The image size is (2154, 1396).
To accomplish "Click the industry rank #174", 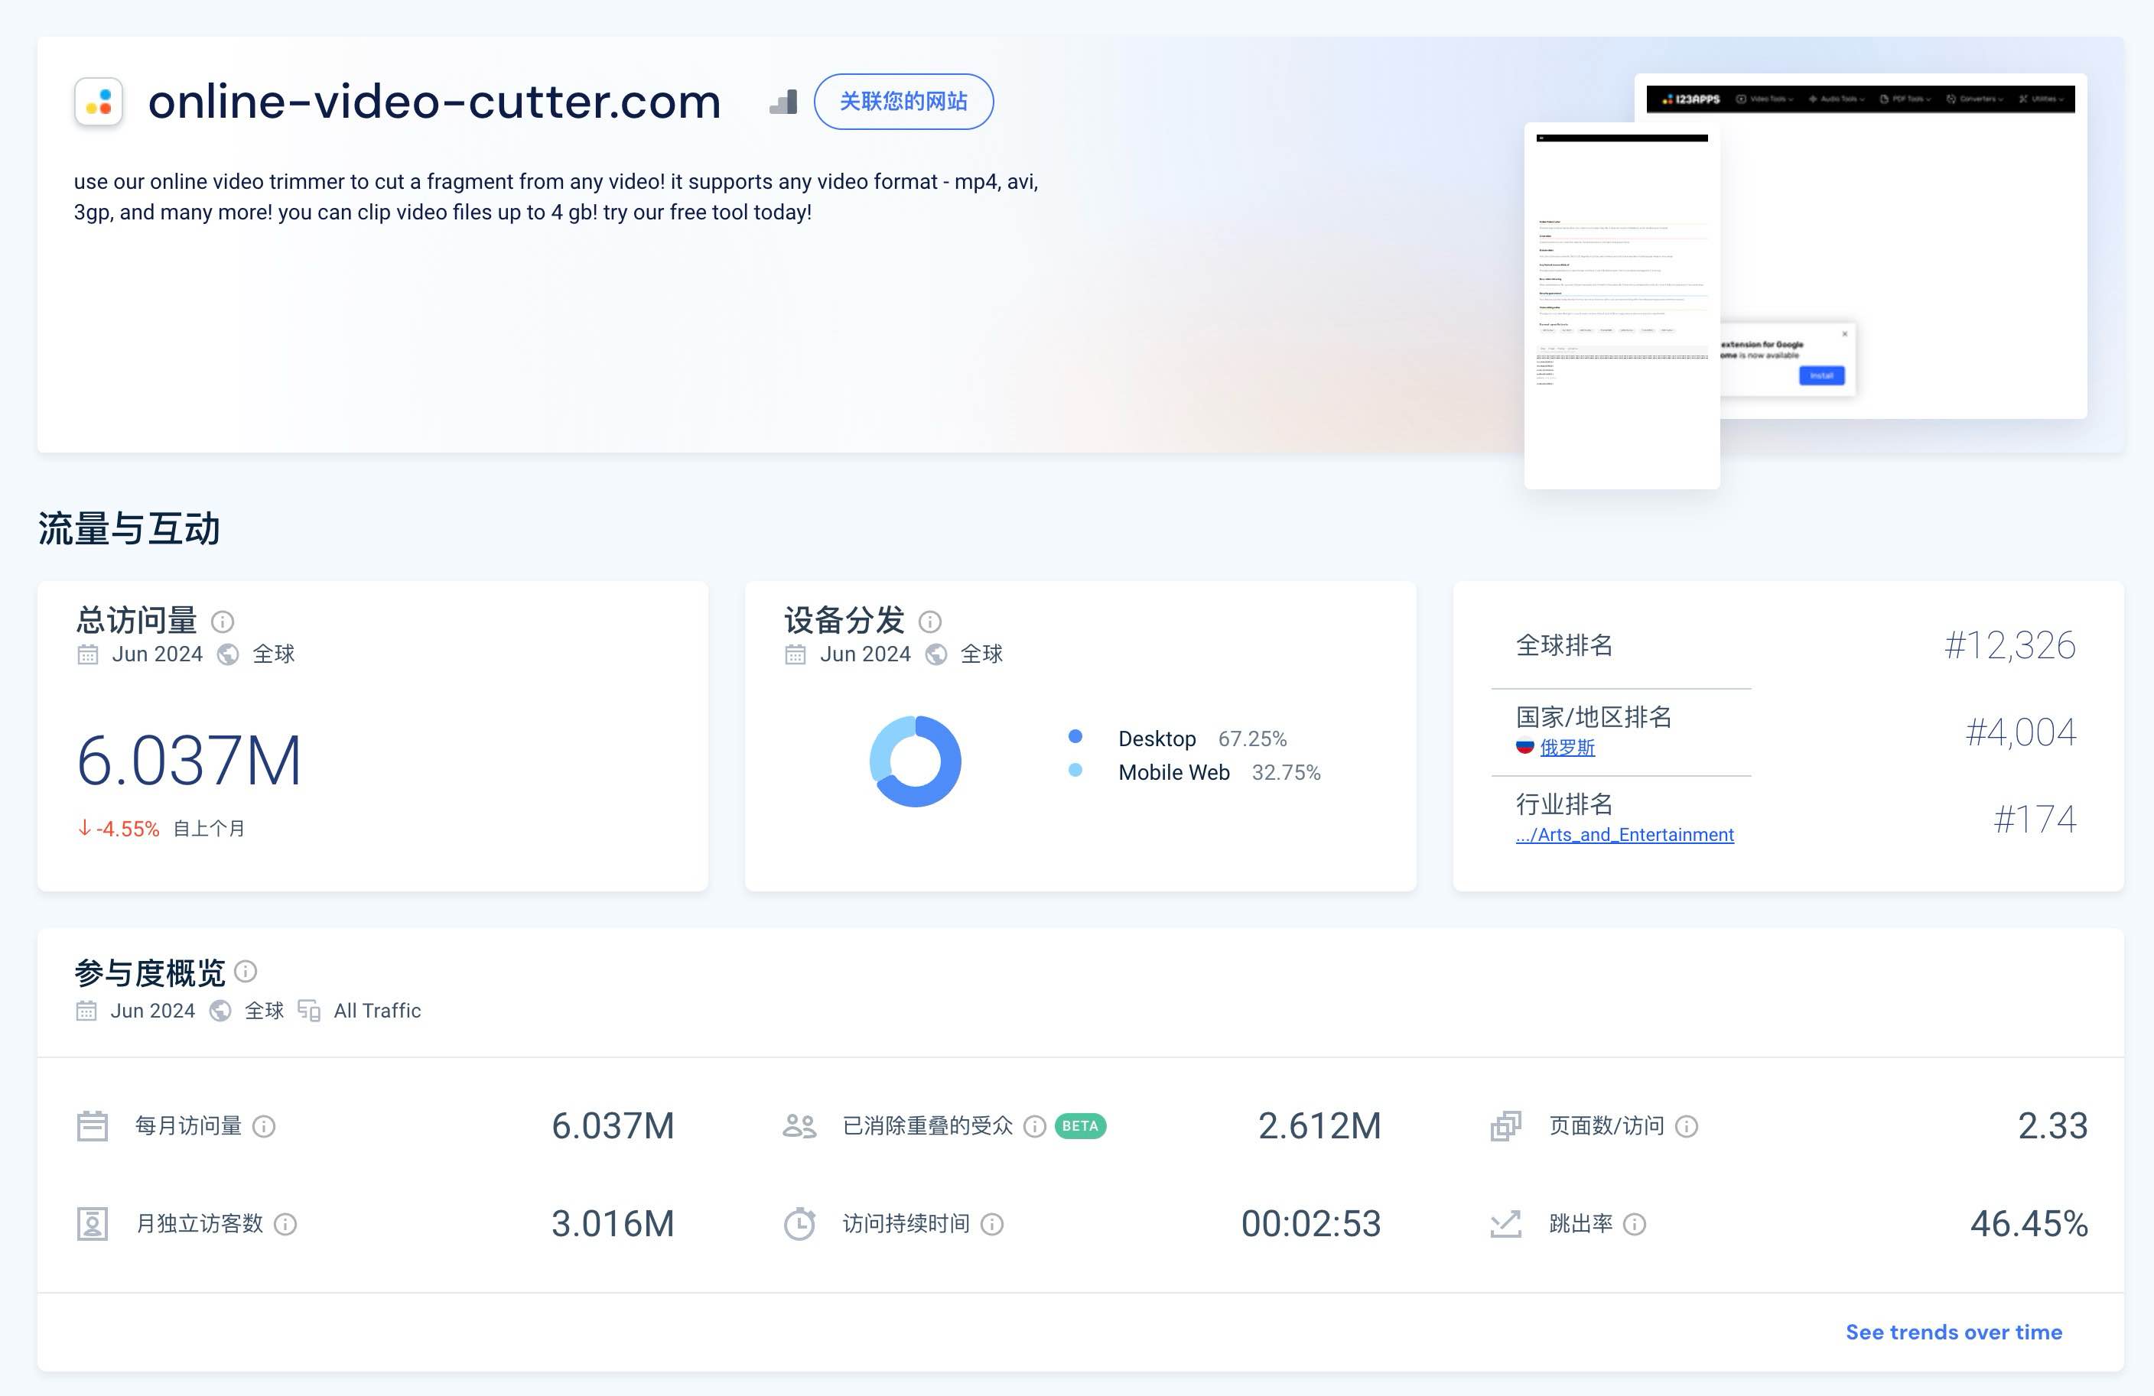I will pos(2035,819).
